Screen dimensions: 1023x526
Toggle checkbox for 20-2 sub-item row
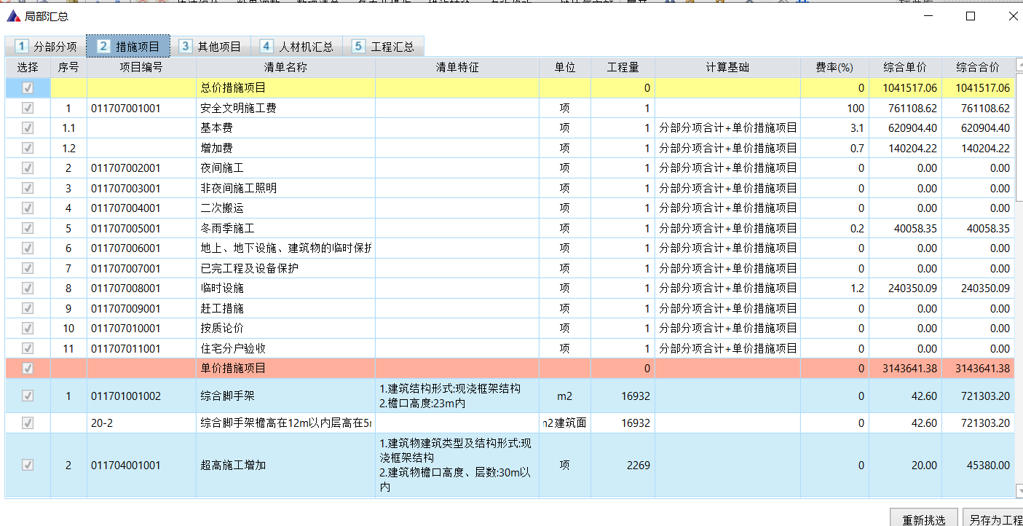click(28, 423)
